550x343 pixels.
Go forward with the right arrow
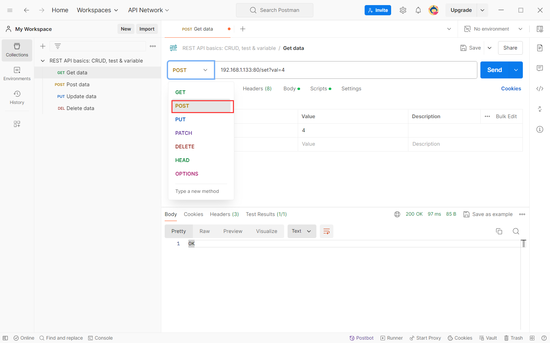point(41,10)
